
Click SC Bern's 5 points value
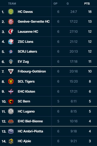pyautogui.click(x=90, y=101)
